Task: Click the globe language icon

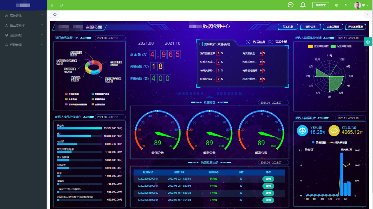Action: click(337, 5)
